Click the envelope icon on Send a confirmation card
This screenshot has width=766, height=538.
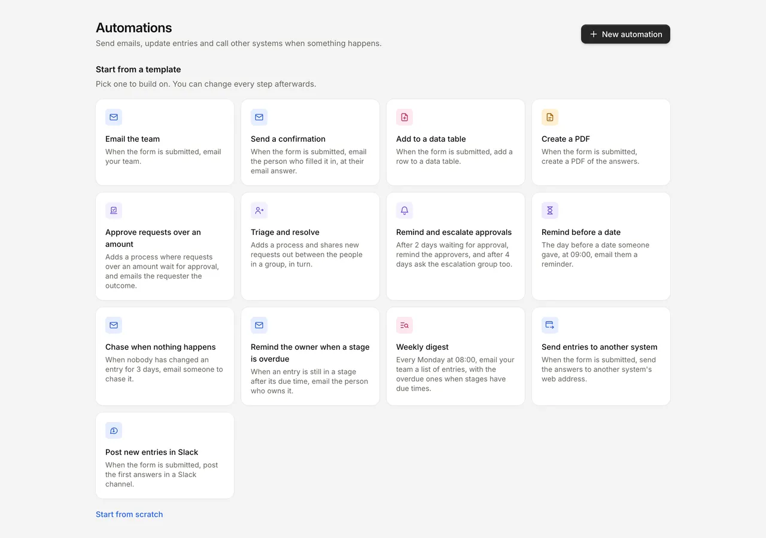point(259,117)
